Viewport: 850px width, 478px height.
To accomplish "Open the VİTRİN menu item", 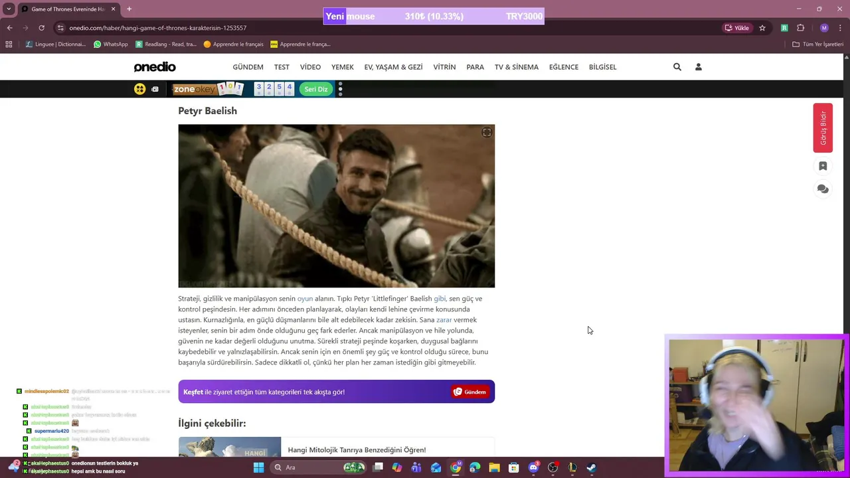I will click(444, 67).
